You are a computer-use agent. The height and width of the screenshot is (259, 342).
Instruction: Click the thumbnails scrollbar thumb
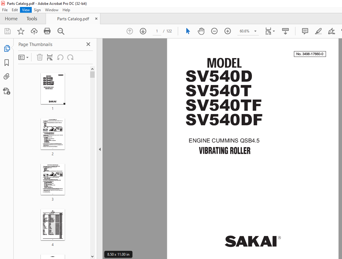tap(92, 75)
